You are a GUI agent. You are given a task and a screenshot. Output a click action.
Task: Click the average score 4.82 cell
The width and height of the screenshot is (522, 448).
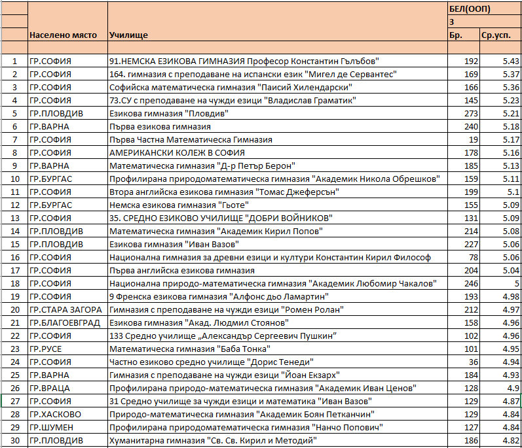coord(500,440)
